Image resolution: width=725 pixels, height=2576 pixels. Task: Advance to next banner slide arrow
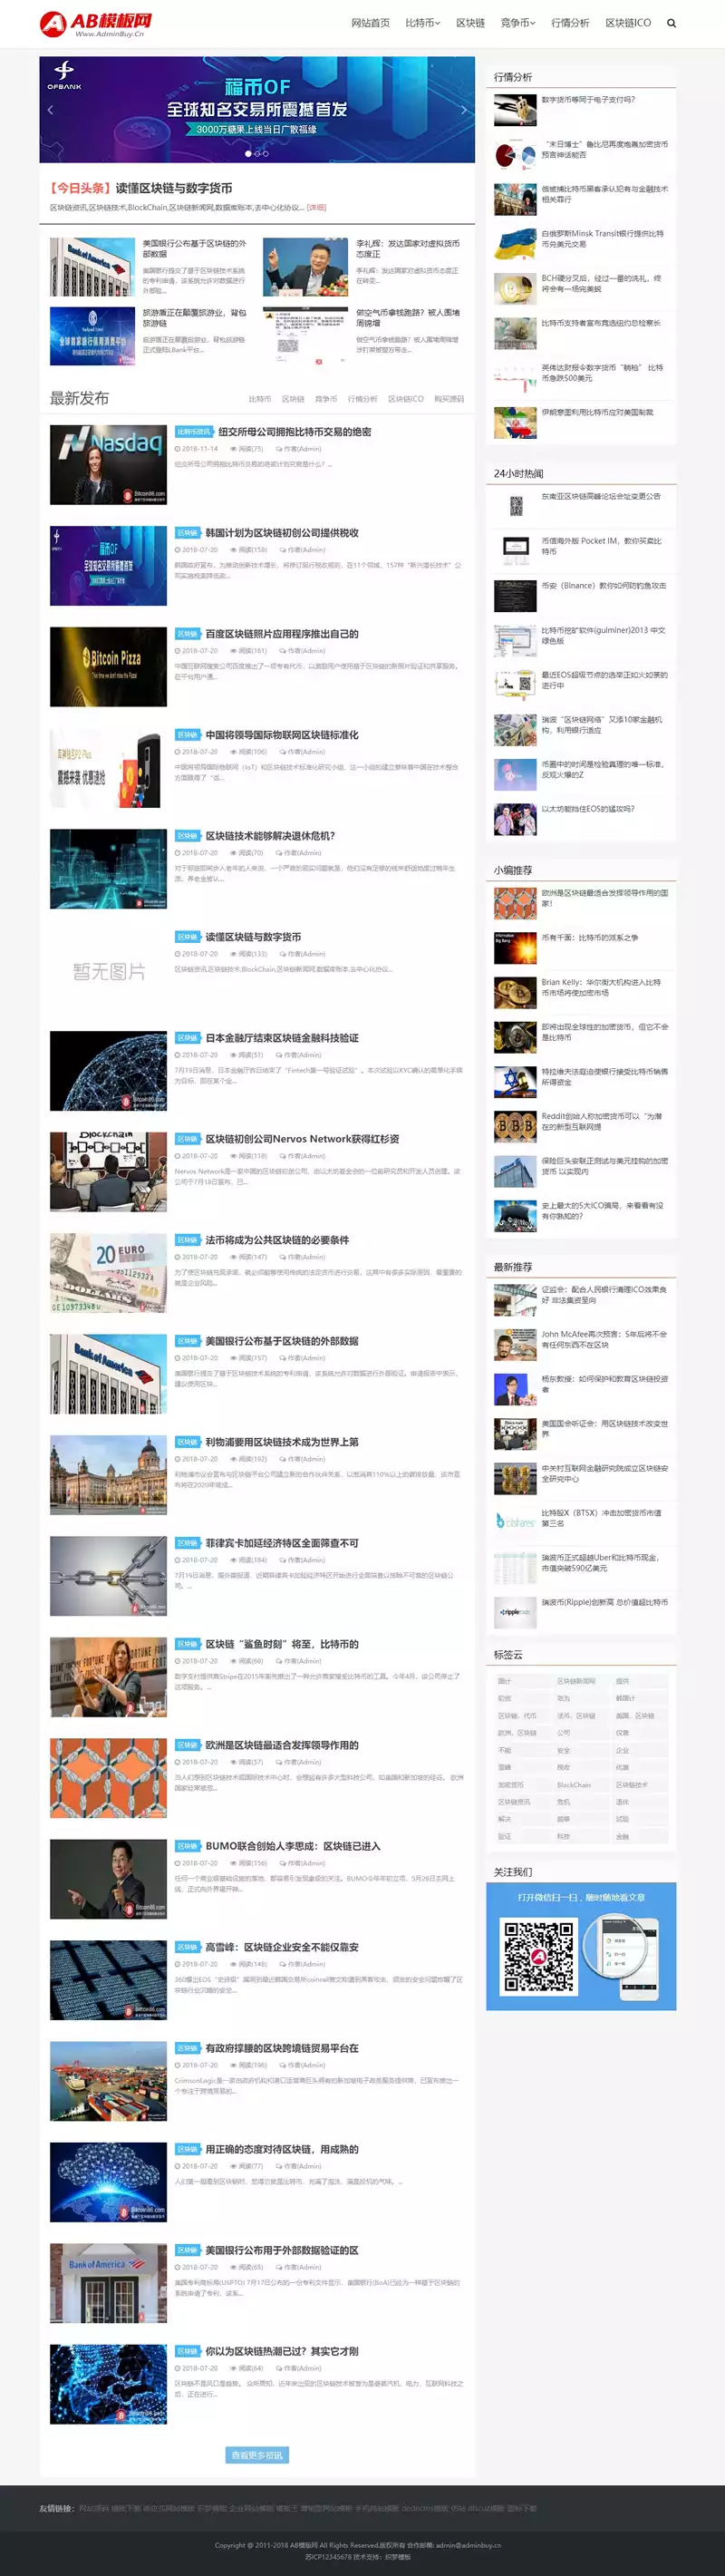(x=463, y=110)
